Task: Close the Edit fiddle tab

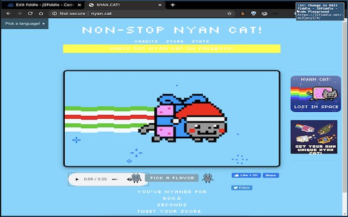Action: (x=79, y=5)
